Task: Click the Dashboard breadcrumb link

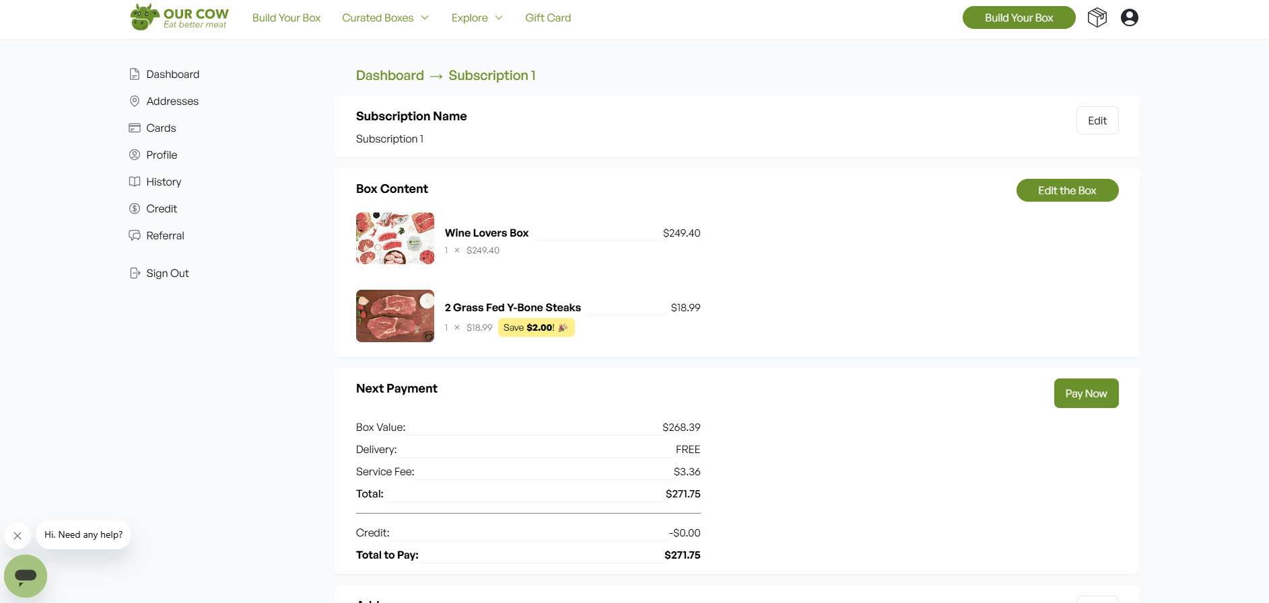Action: pos(390,75)
